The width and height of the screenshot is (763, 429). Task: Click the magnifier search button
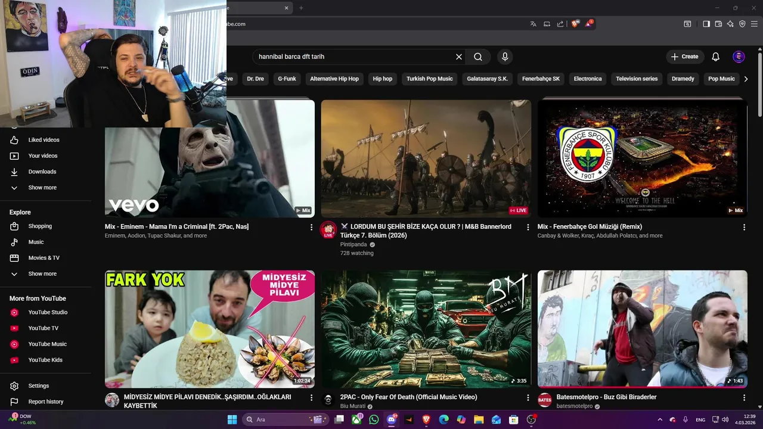[x=478, y=57]
